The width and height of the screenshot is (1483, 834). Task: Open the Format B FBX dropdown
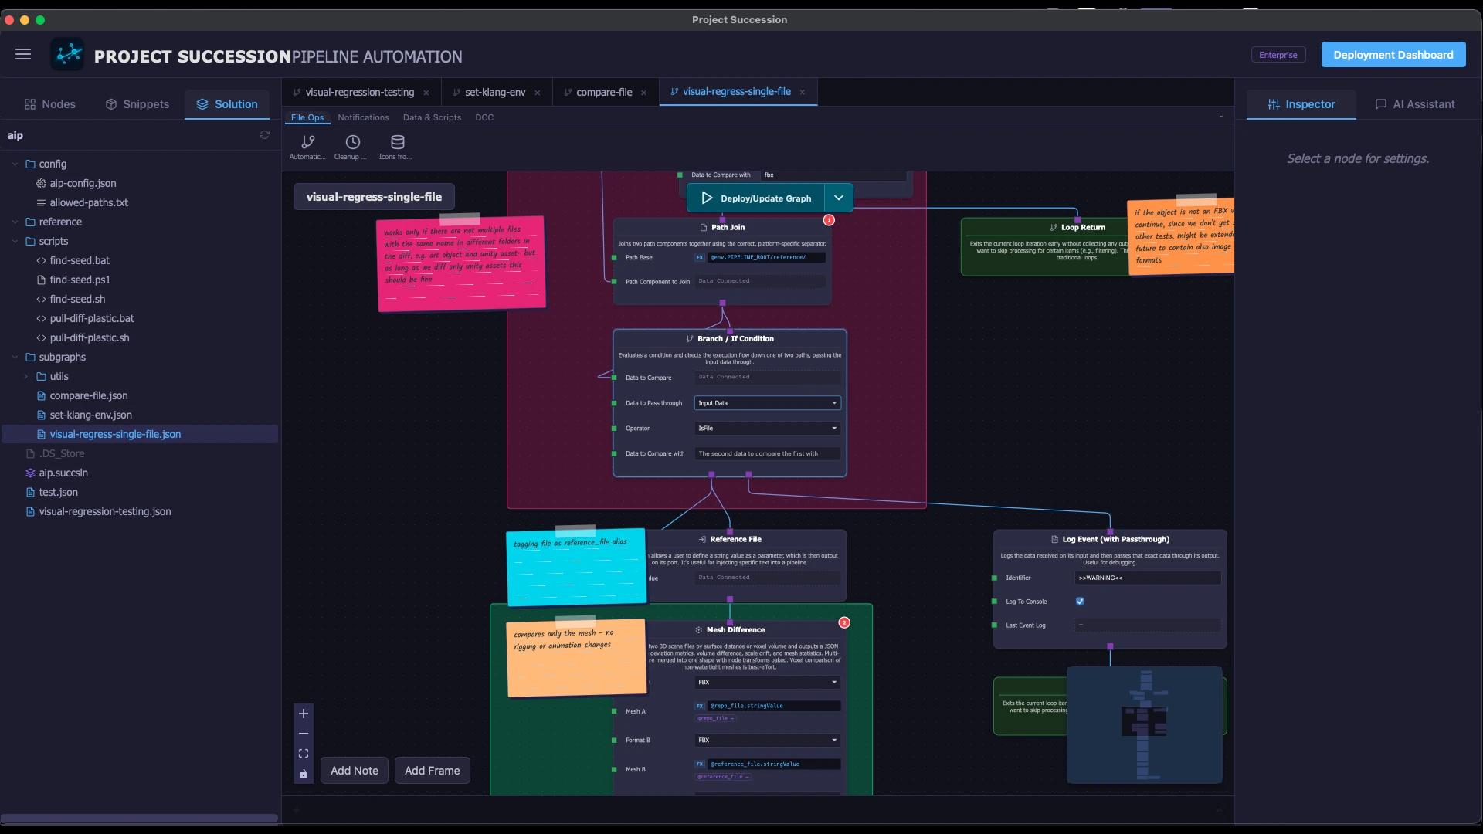(767, 740)
